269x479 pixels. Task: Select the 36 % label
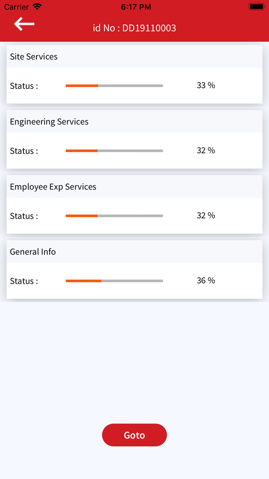206,281
